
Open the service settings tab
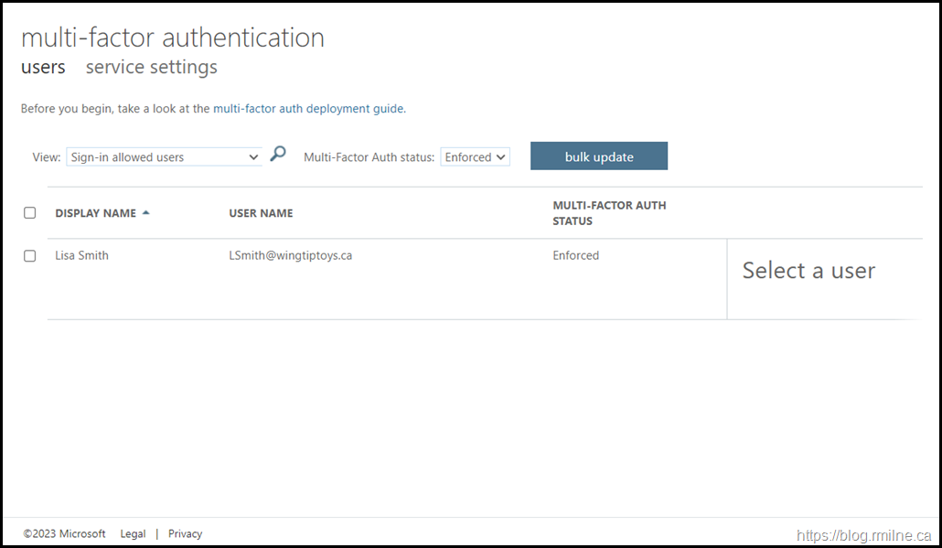click(152, 67)
